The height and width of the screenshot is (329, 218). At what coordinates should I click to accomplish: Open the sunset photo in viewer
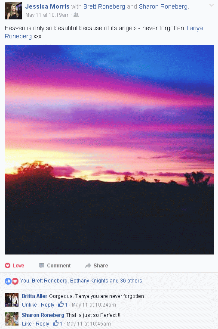click(109, 149)
